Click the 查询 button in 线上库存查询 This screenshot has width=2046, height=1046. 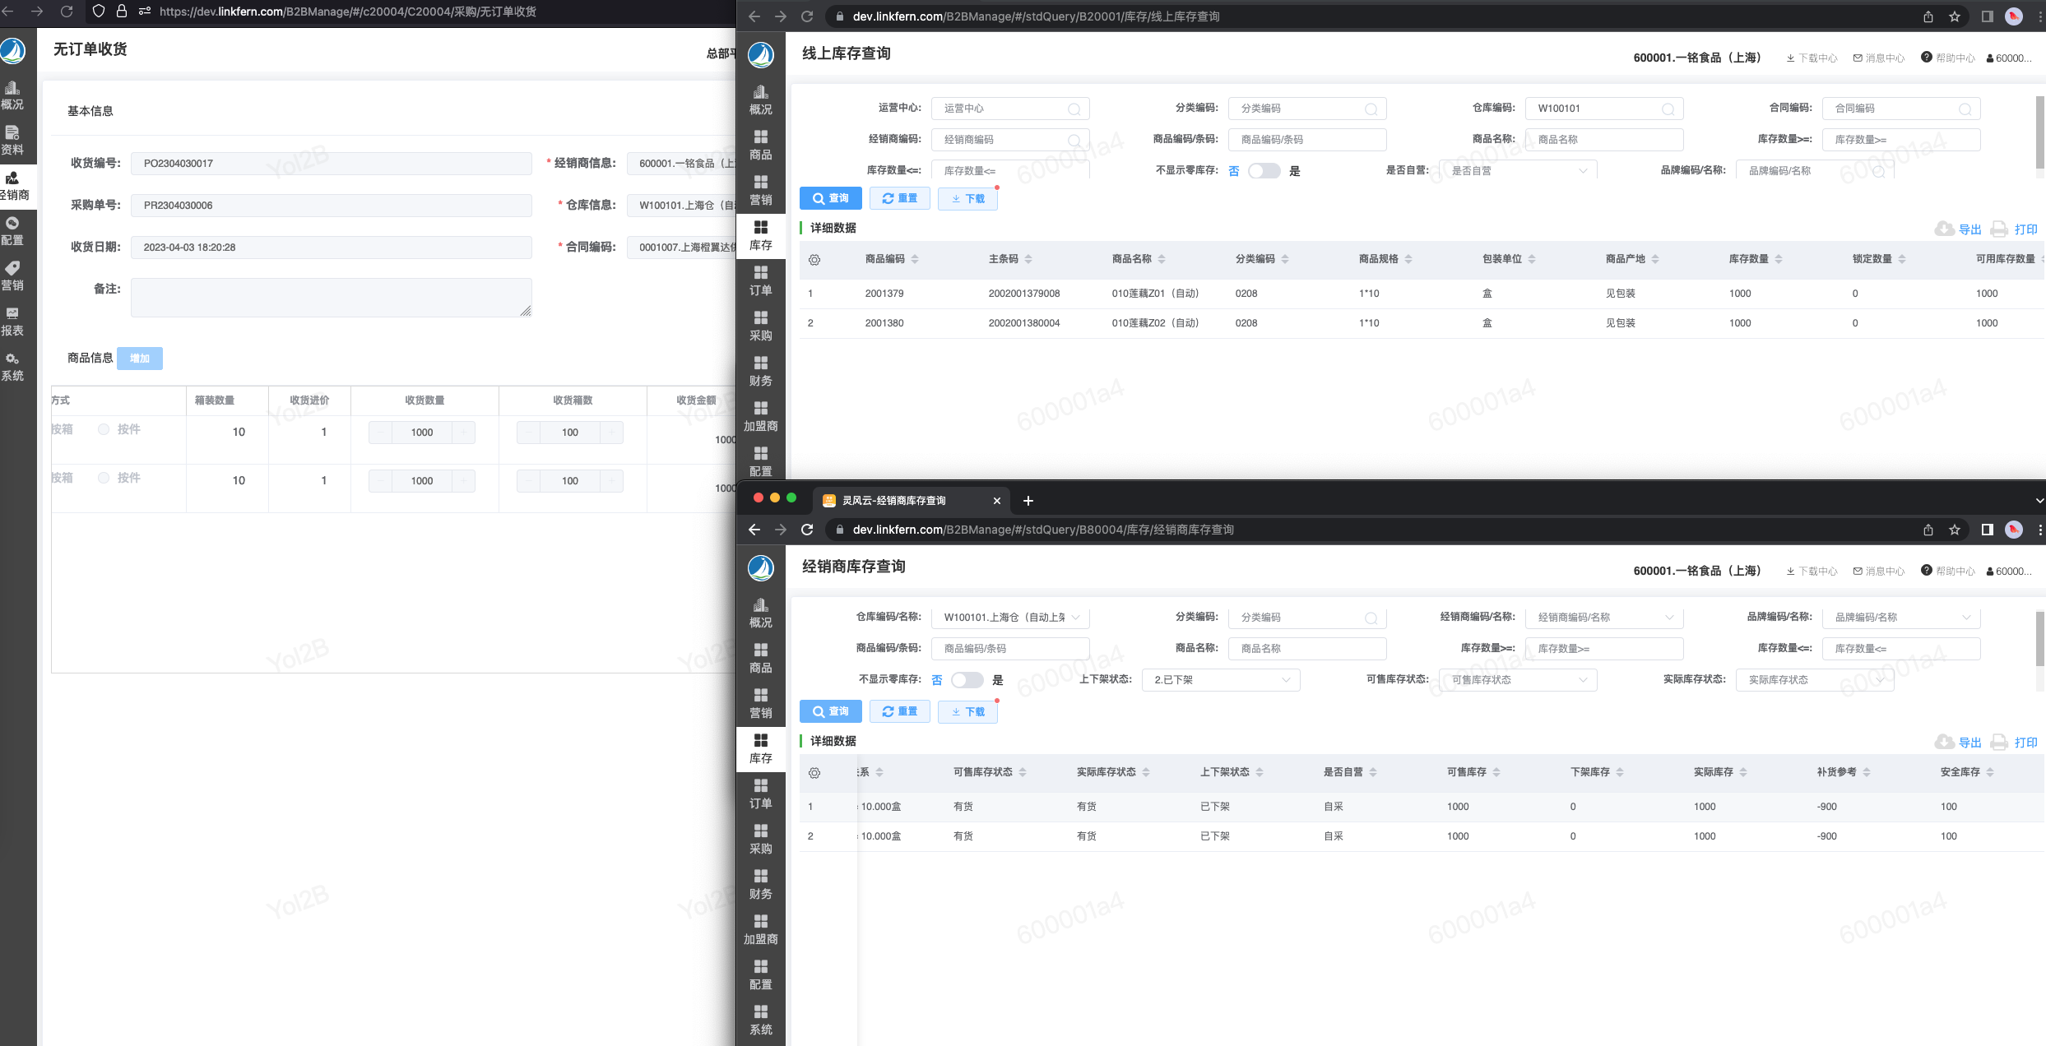830,198
